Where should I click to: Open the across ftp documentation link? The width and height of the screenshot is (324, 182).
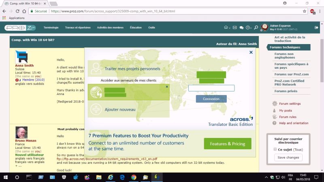107,159
